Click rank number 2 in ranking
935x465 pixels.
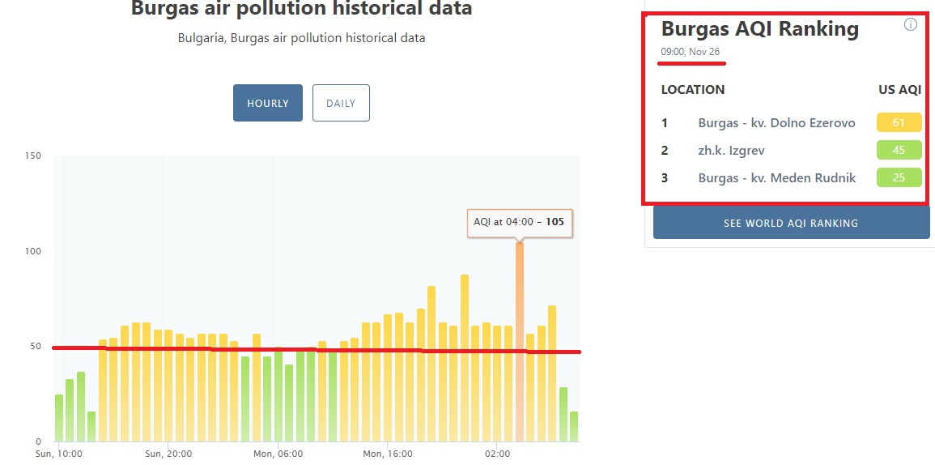click(665, 151)
